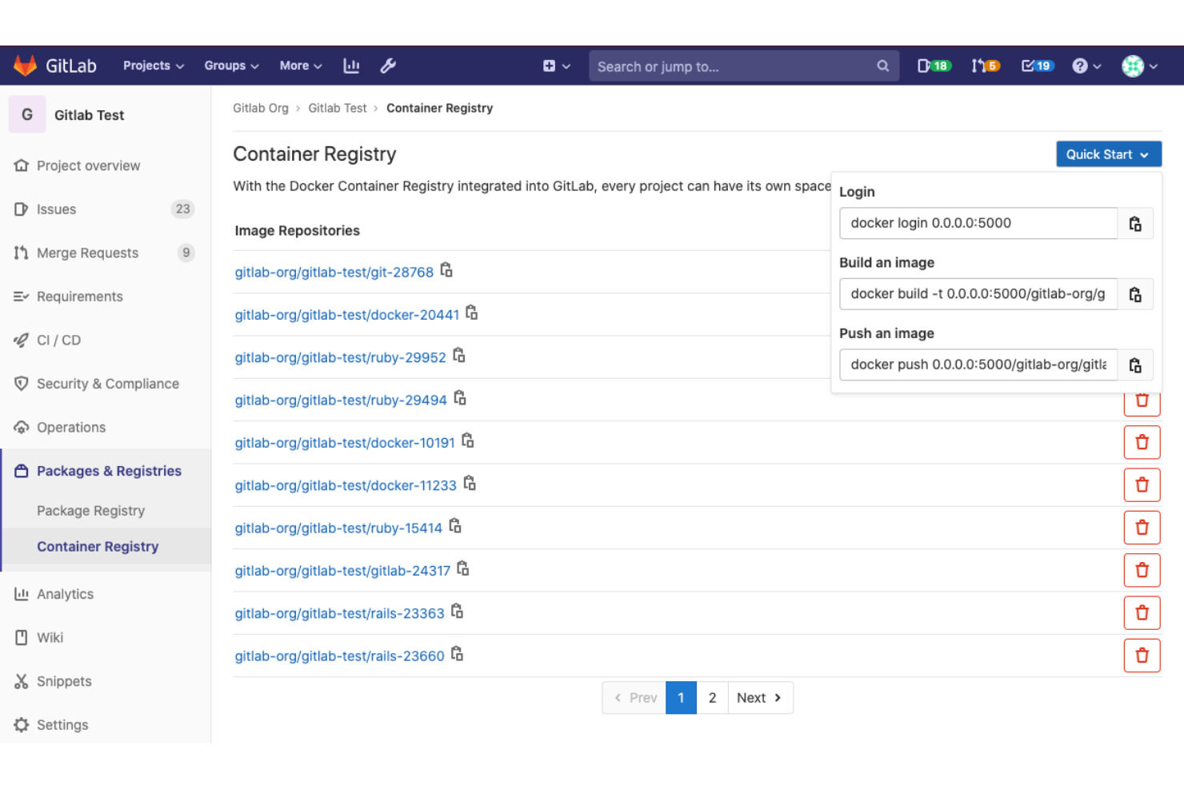Click the Next pagination button
The width and height of the screenshot is (1184, 789).
click(x=760, y=698)
